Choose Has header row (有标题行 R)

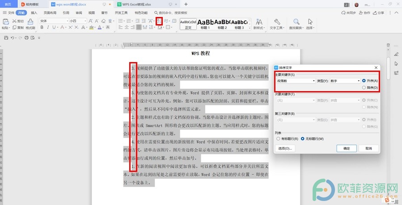(x=278, y=139)
